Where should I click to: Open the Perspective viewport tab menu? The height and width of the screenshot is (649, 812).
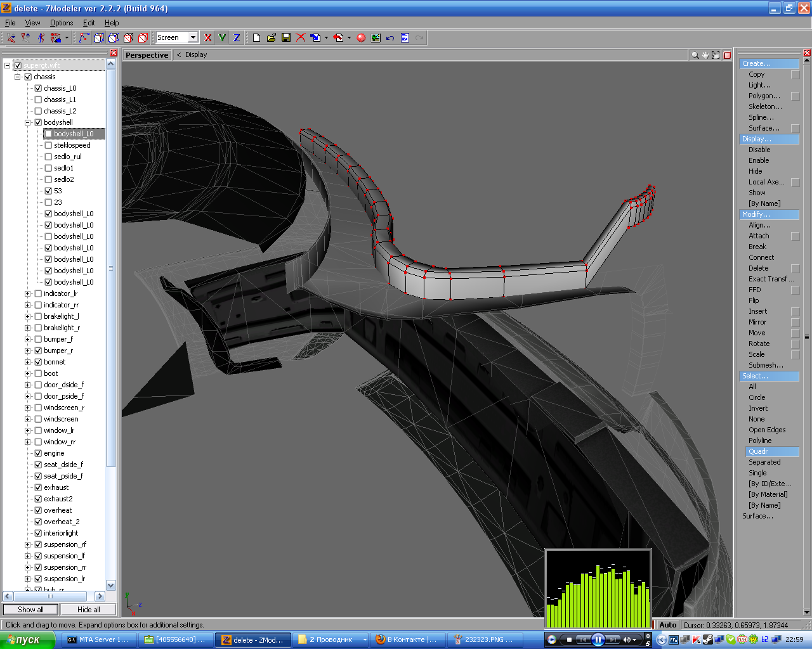click(x=147, y=55)
